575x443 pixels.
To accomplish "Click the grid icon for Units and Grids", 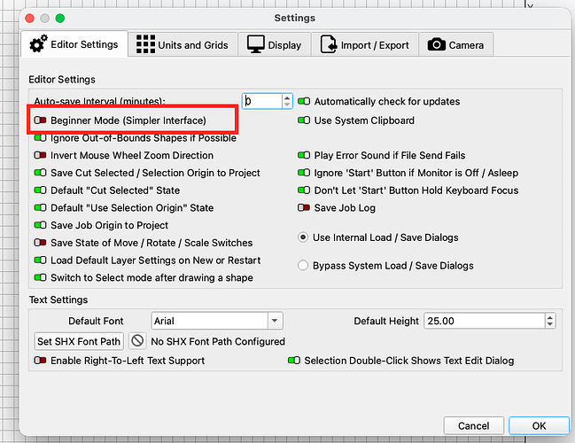I will 145,44.
